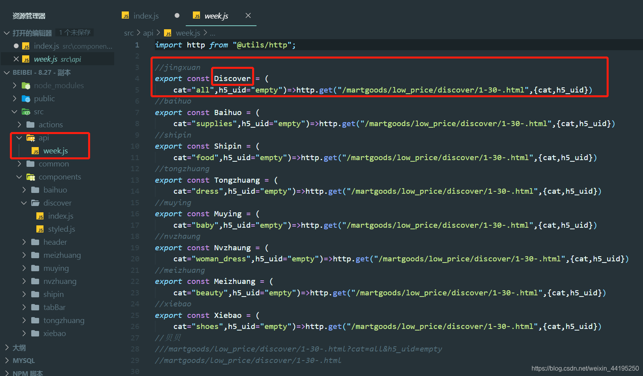This screenshot has height=376, width=643.
Task: Open styled.js inside the discover folder
Action: pyautogui.click(x=61, y=229)
